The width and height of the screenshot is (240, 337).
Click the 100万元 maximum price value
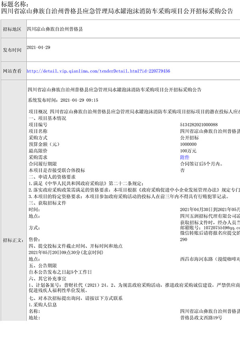click(x=188, y=151)
